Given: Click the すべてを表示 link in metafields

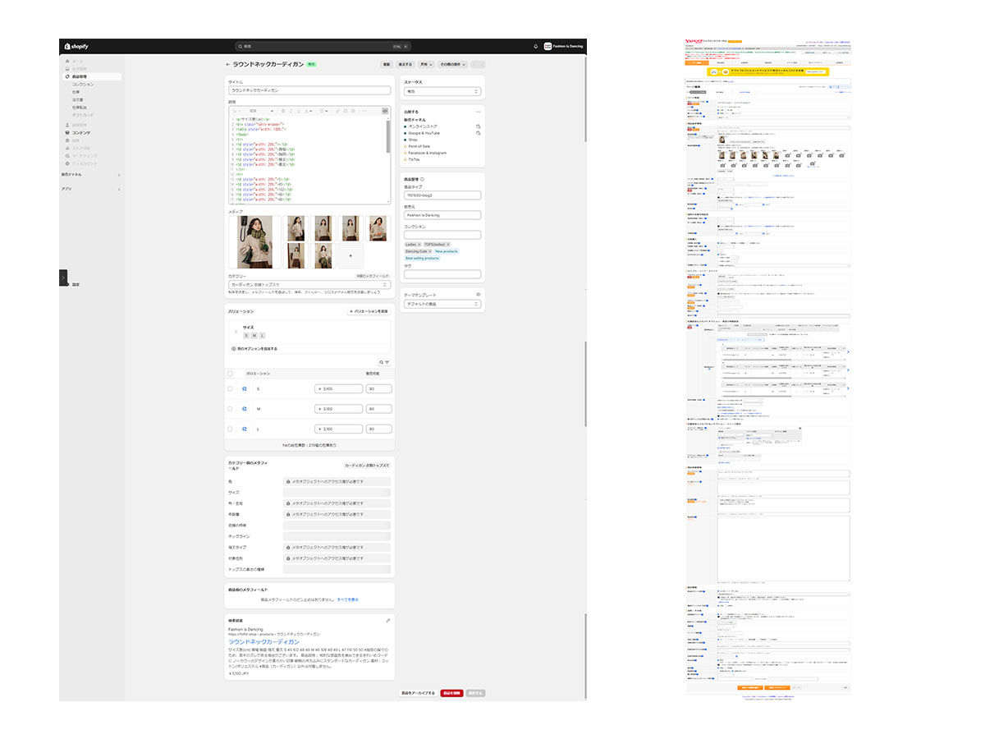Looking at the screenshot, I should (x=347, y=599).
